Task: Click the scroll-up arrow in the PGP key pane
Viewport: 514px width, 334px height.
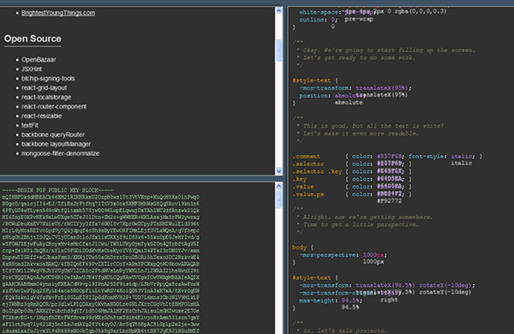Action: tap(278, 186)
